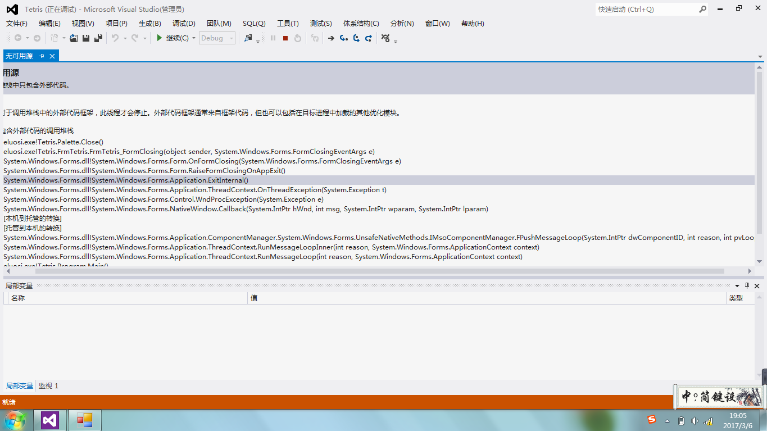The image size is (767, 431).
Task: Click the New Project toolbar icon
Action: tap(55, 38)
